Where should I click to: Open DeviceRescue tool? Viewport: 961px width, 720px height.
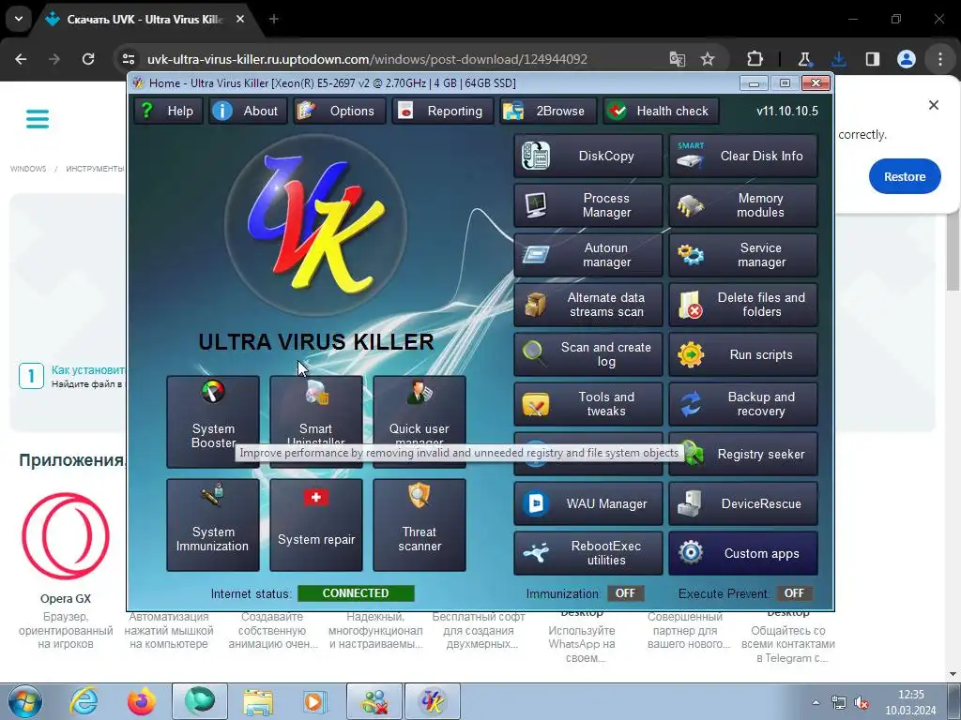coord(743,503)
